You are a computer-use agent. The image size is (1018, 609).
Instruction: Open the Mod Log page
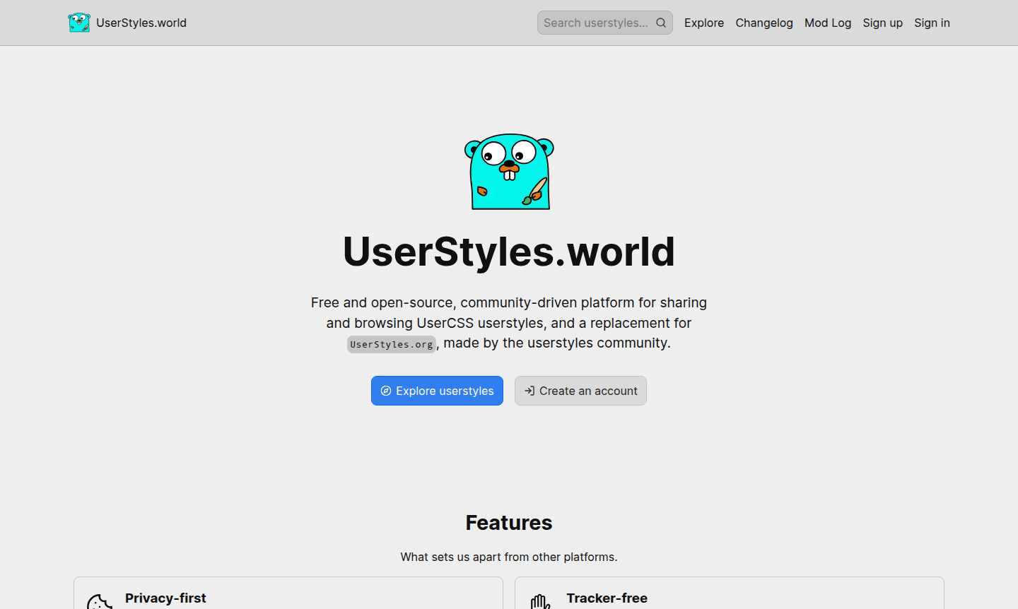828,23
